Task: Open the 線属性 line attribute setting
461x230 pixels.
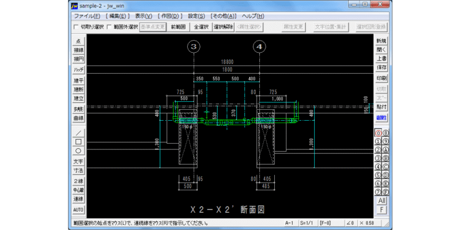Action: coord(381,118)
